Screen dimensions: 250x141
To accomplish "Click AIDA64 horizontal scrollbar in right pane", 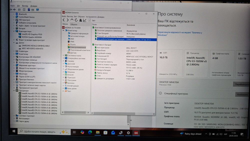I will [x=114, y=113].
